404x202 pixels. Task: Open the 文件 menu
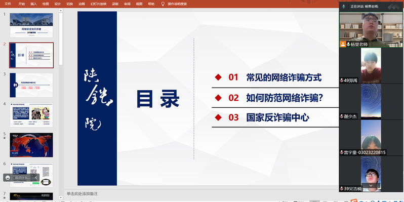pos(8,4)
